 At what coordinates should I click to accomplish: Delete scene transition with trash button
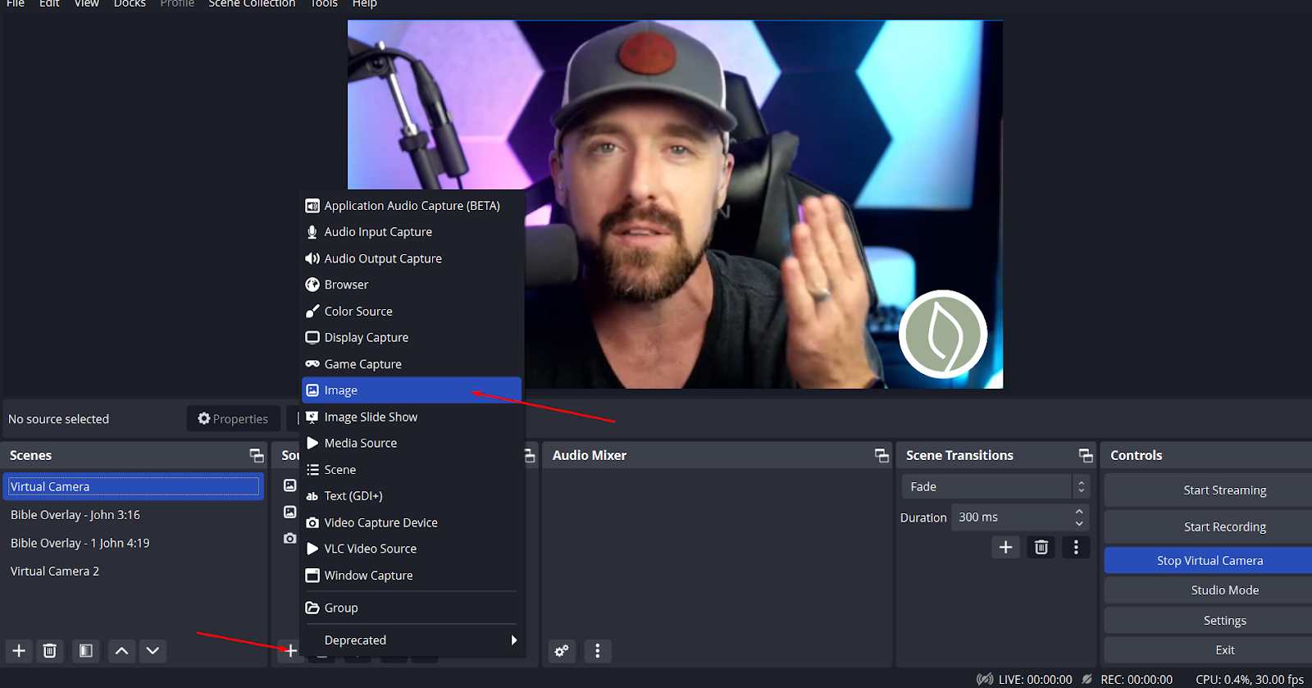[1041, 547]
